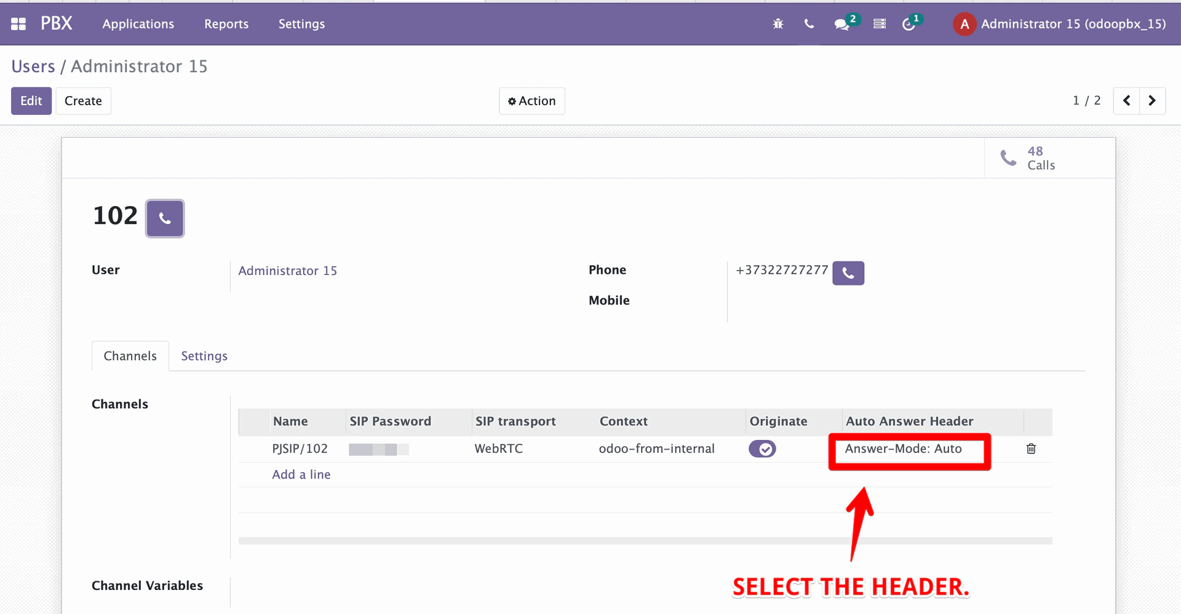Go to previous user record
1181x614 pixels.
tap(1126, 101)
